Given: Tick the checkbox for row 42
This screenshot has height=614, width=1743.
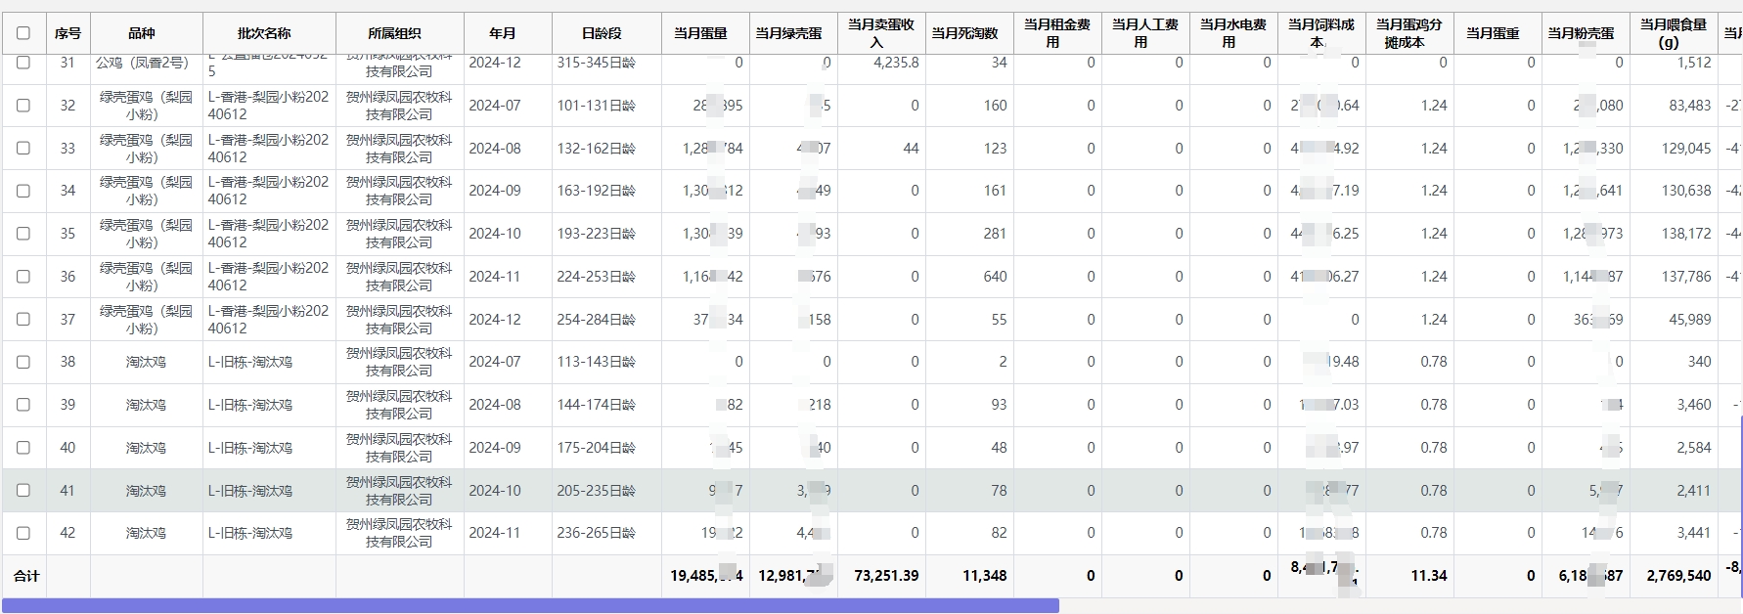Looking at the screenshot, I should tap(23, 534).
